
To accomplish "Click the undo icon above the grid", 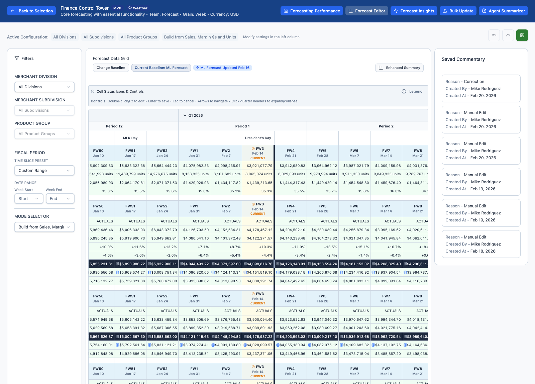I will [494, 35].
